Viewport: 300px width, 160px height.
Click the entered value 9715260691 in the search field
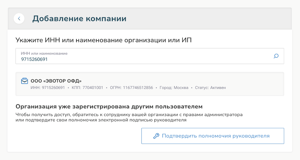click(x=34, y=59)
